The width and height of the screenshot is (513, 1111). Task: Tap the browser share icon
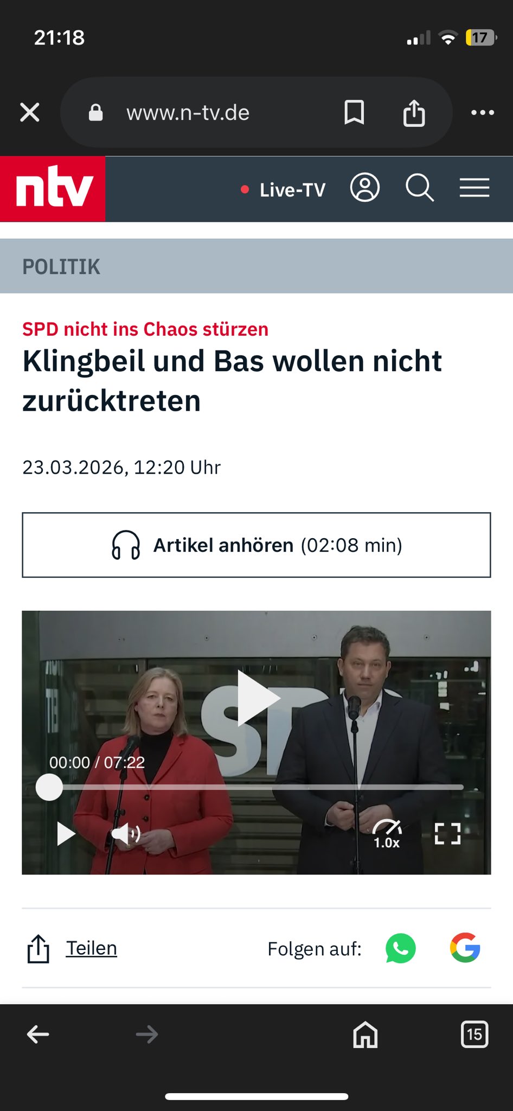(x=414, y=113)
